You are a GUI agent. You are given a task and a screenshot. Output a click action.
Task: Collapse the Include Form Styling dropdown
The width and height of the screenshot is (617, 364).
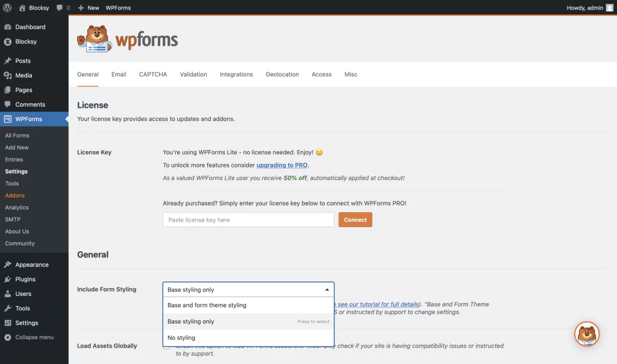[327, 290]
